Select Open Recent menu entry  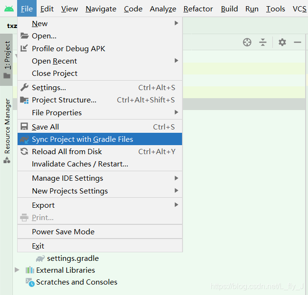100,61
